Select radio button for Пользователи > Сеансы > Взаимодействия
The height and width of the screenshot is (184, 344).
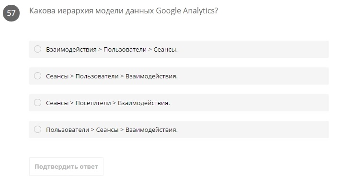pos(37,129)
